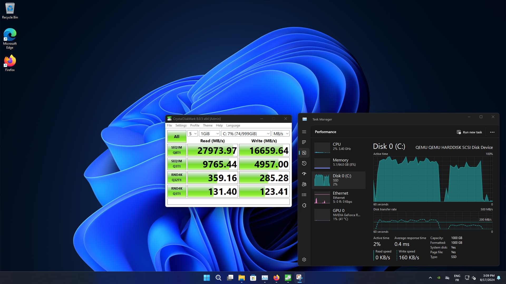506x284 pixels.
Task: Open the ENG FR language switcher
Action: 457,278
